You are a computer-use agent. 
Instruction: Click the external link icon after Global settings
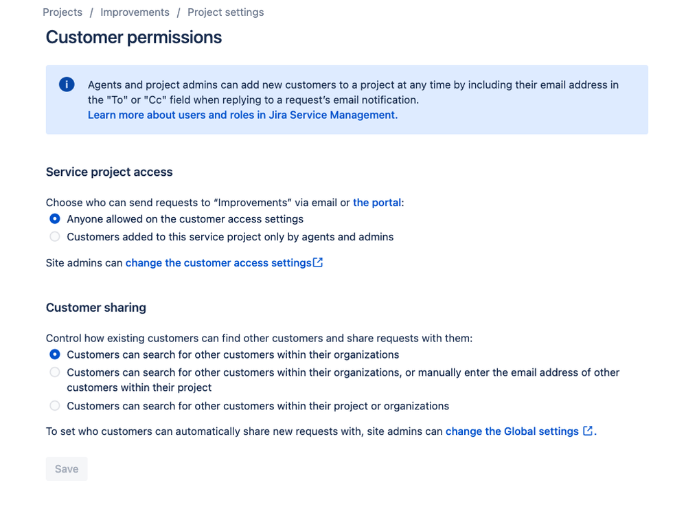click(588, 431)
